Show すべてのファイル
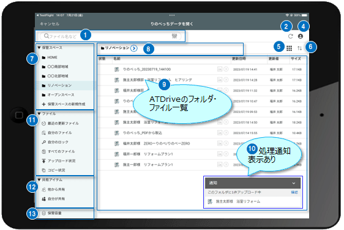 tap(58, 151)
